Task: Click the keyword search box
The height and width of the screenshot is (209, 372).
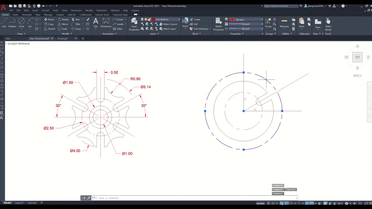Action: 281,6
